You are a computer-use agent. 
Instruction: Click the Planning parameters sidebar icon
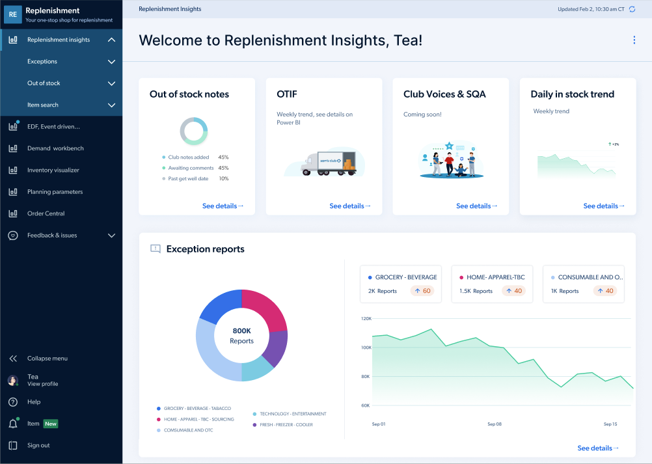click(x=13, y=192)
